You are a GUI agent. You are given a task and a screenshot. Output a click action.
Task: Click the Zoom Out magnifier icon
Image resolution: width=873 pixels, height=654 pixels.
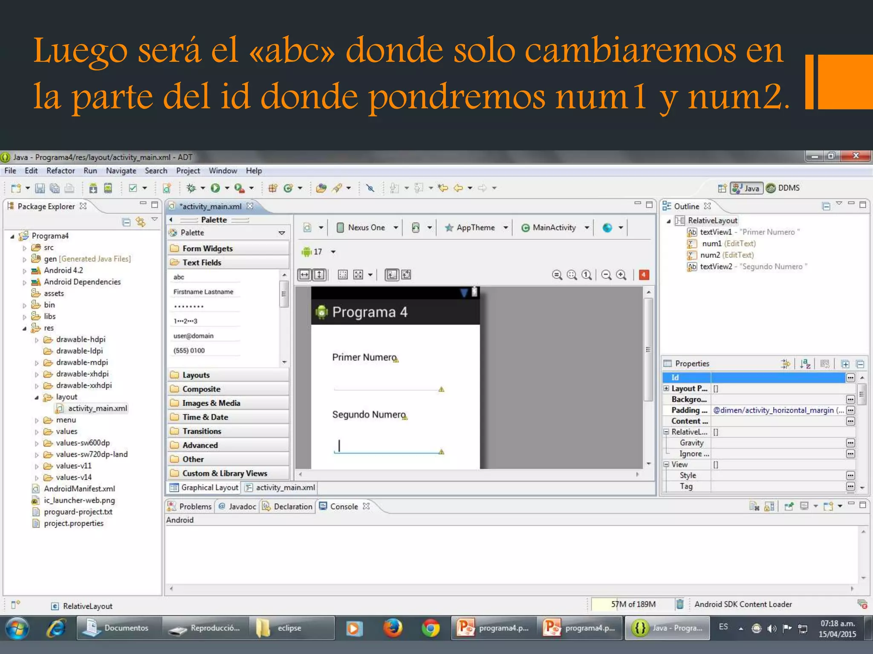[606, 275]
